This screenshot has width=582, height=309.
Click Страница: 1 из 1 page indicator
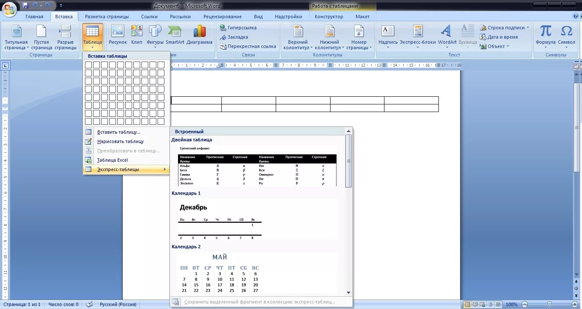pyautogui.click(x=22, y=304)
